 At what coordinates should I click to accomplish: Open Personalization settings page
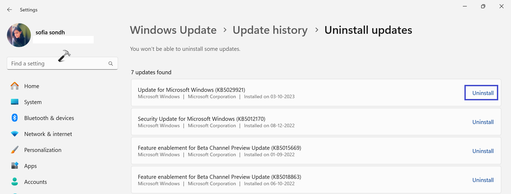pyautogui.click(x=43, y=150)
